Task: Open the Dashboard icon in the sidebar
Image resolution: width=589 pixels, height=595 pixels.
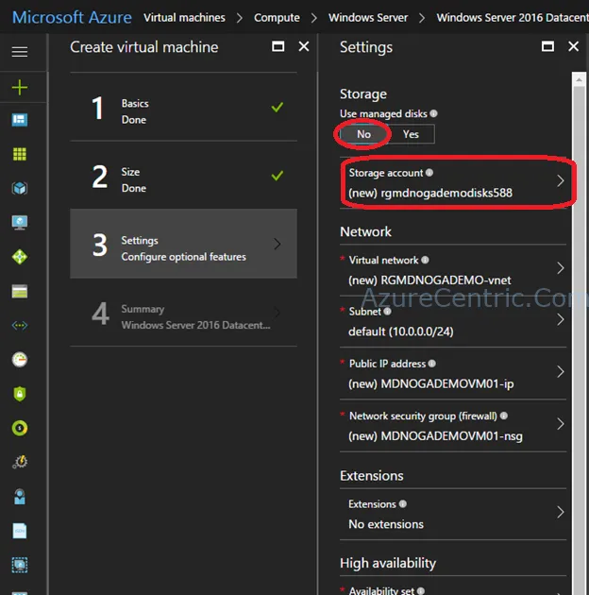Action: (20, 120)
